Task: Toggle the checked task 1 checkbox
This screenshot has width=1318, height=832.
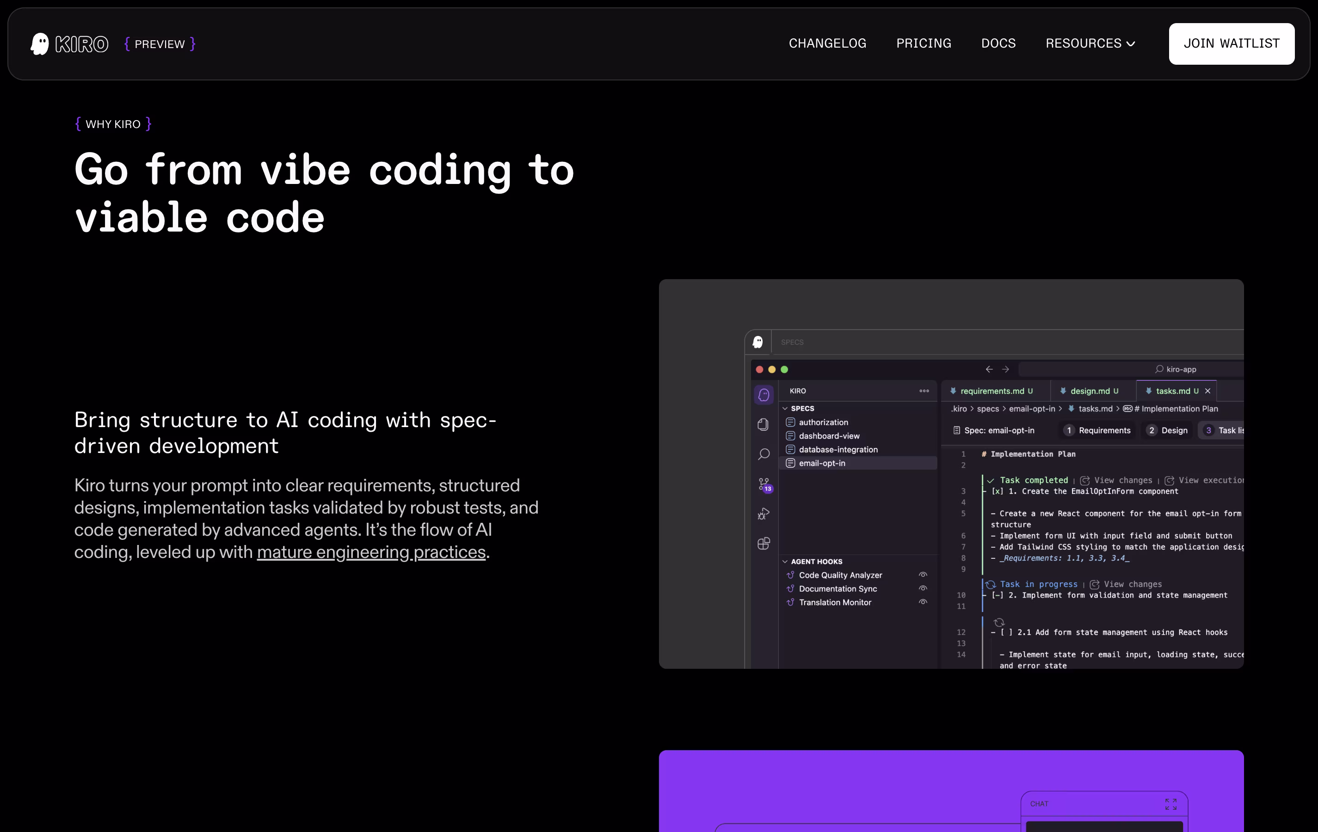Action: coord(997,491)
